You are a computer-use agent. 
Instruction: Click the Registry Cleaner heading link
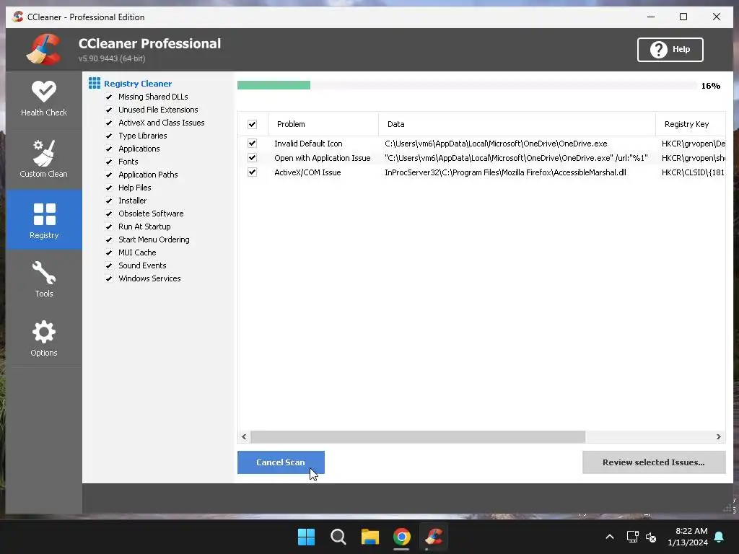pos(138,84)
